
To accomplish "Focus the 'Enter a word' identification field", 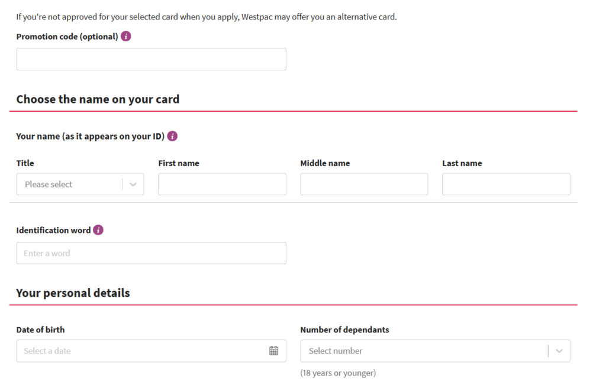I will (x=151, y=253).
